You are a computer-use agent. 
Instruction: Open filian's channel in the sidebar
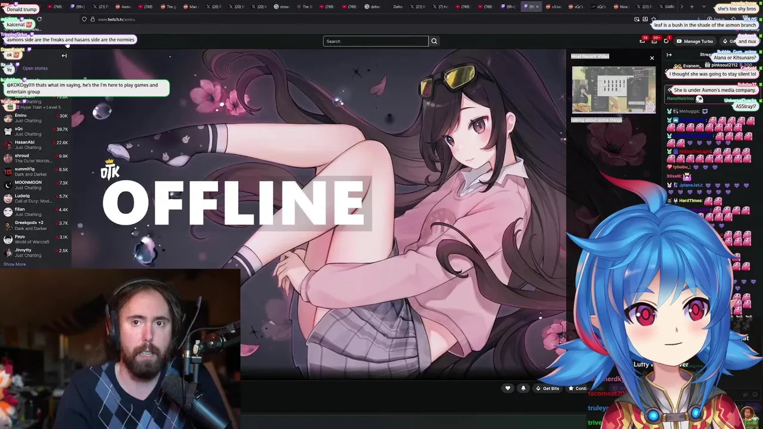tap(36, 212)
